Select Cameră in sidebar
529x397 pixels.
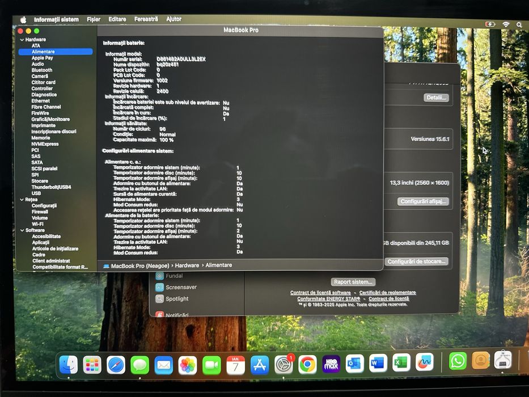(40, 77)
